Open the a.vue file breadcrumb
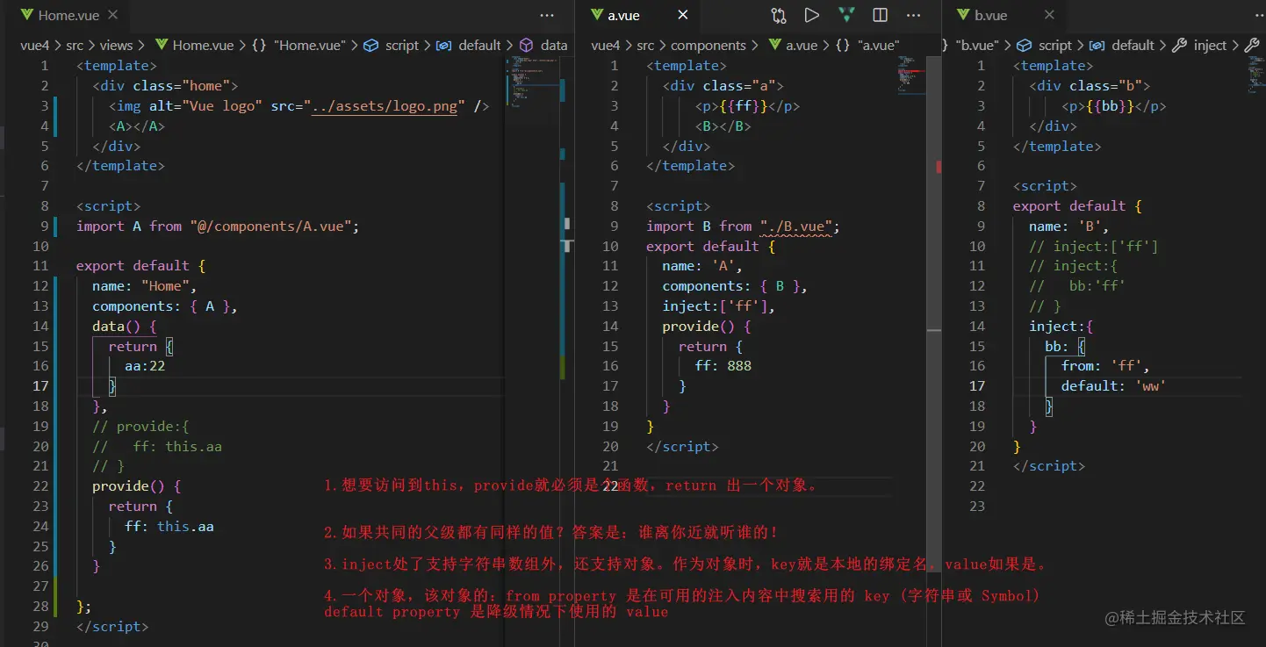Viewport: 1266px width, 647px height. [792, 46]
